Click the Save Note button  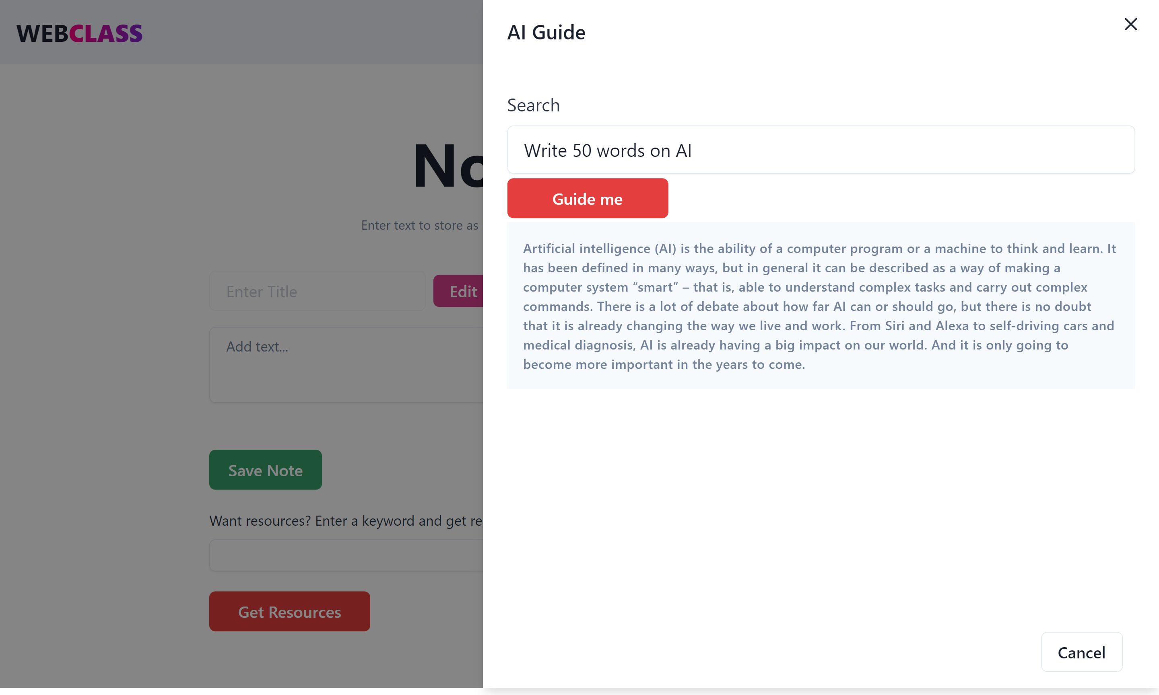point(265,470)
